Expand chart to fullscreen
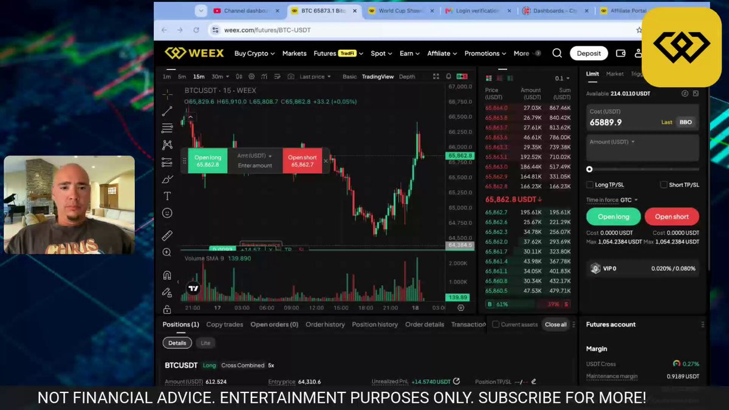 click(436, 77)
